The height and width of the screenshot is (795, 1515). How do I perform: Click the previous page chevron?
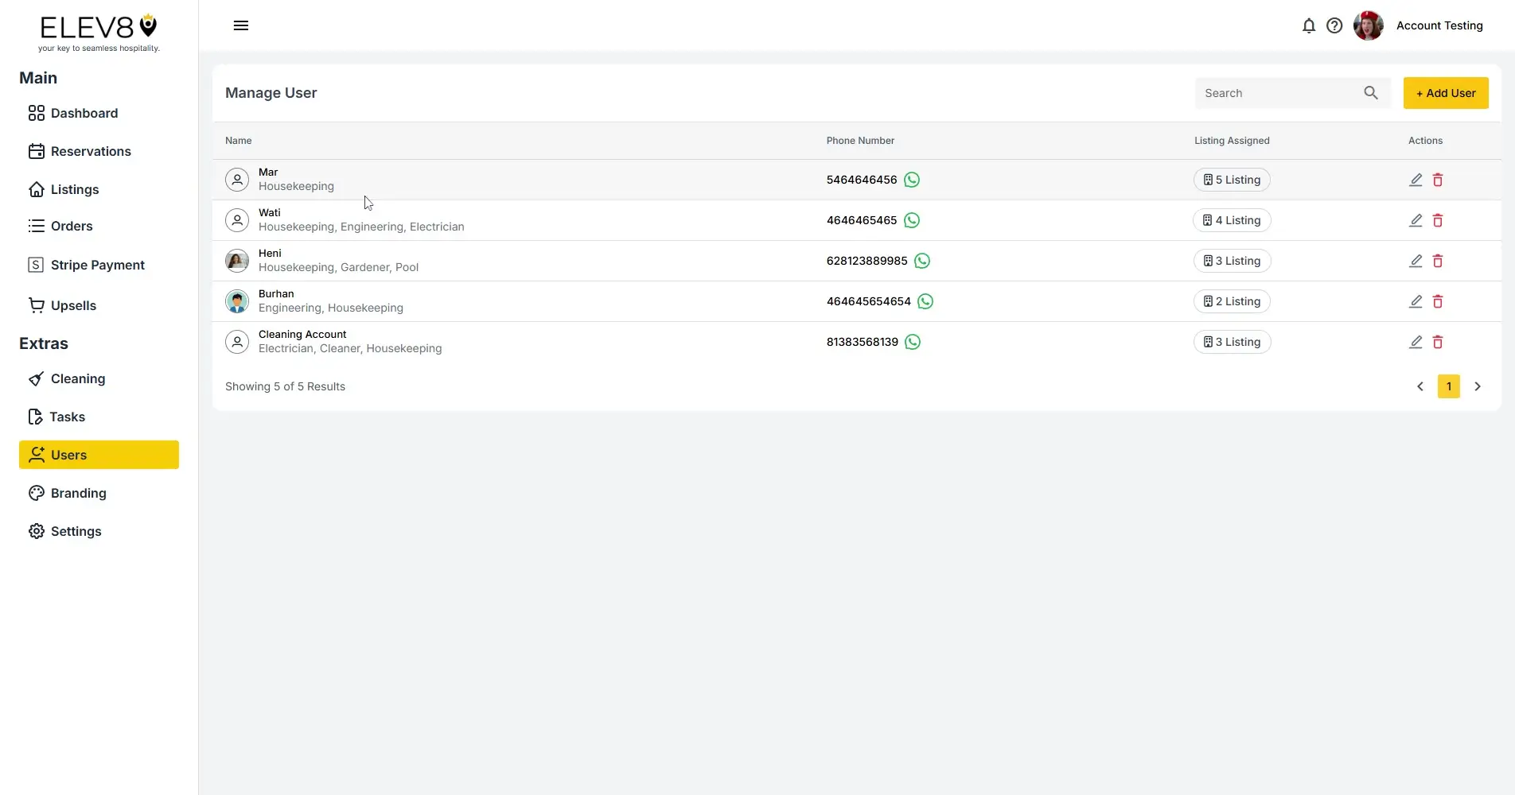(x=1420, y=386)
